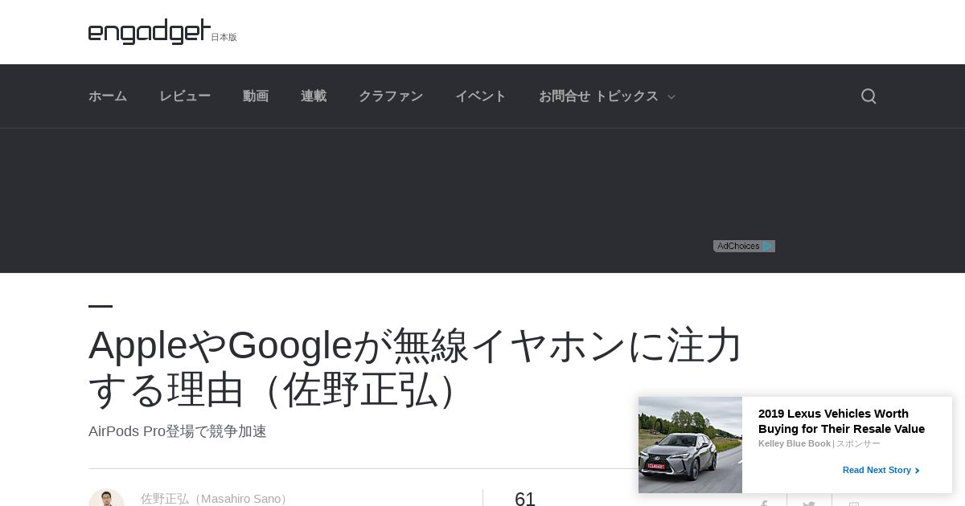Open the 2019 Lexus Vehicles ad headline
The height and width of the screenshot is (506, 965).
(x=841, y=421)
